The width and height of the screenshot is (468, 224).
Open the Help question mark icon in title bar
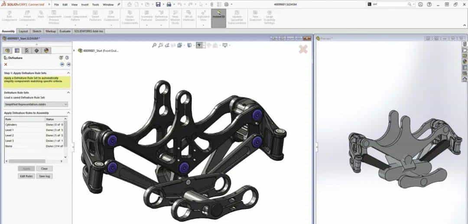pos(429,4)
